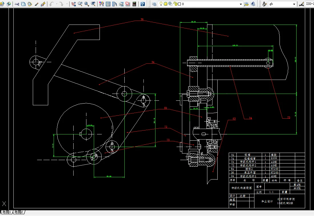314x216 pixels.
Task: Open the DesignCenter icon
Action: click(x=108, y=4)
